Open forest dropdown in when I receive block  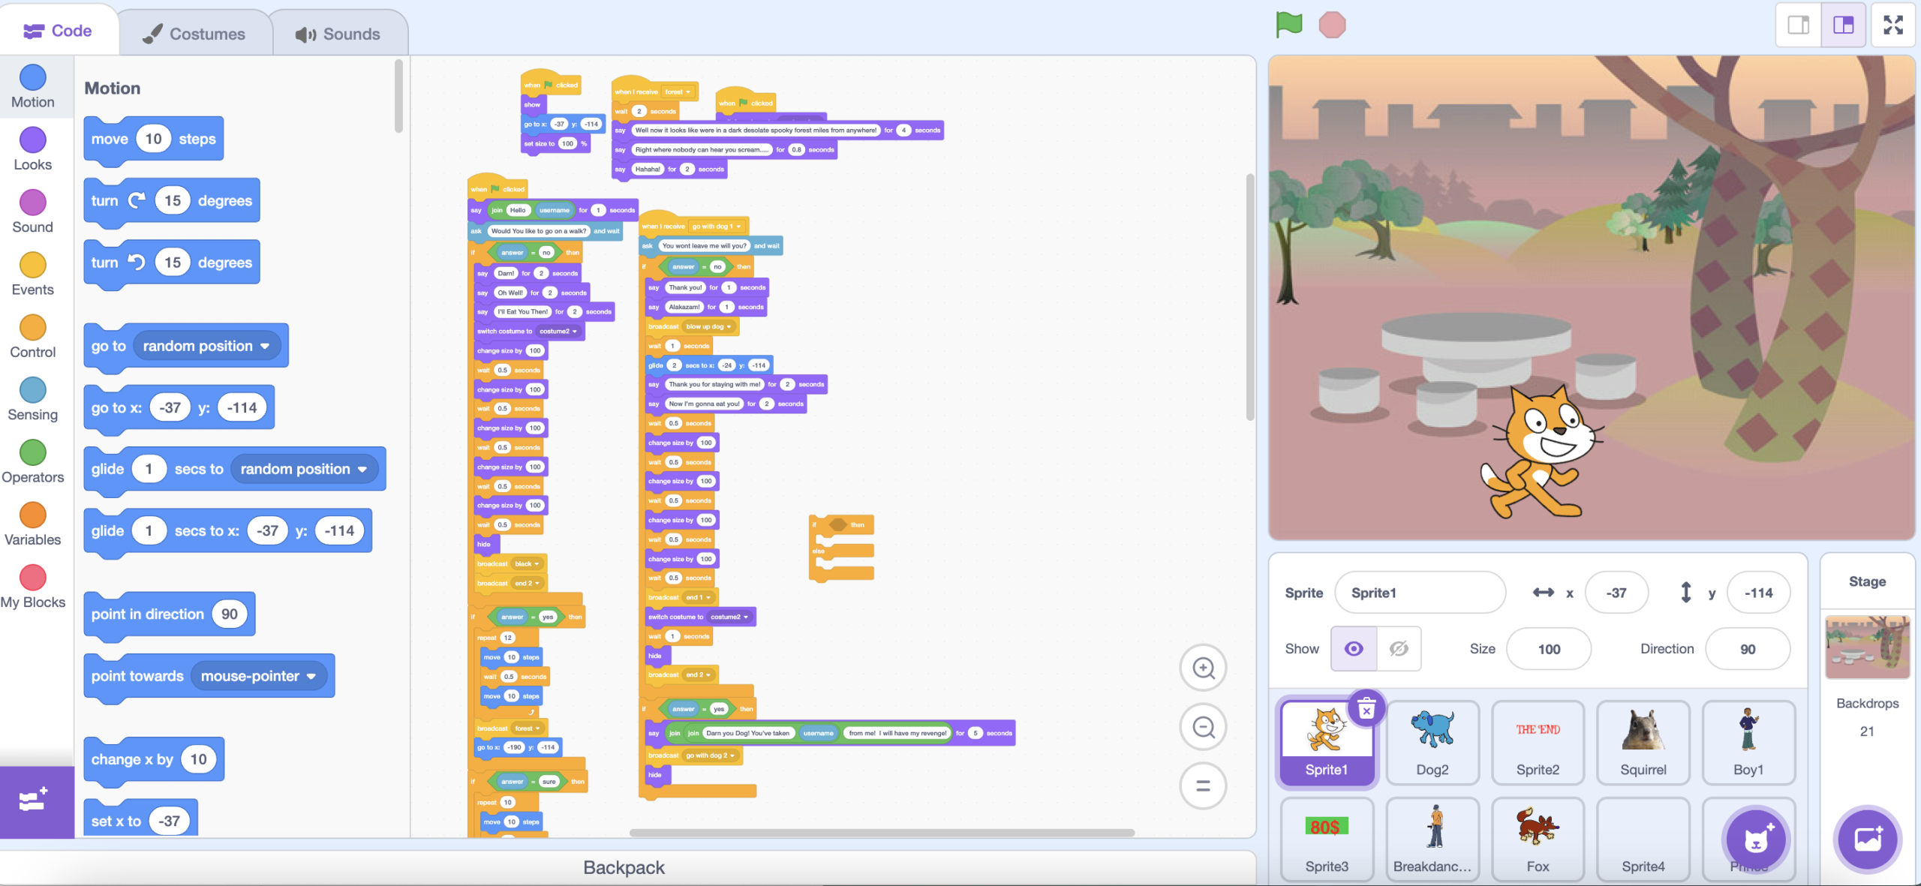(x=678, y=92)
